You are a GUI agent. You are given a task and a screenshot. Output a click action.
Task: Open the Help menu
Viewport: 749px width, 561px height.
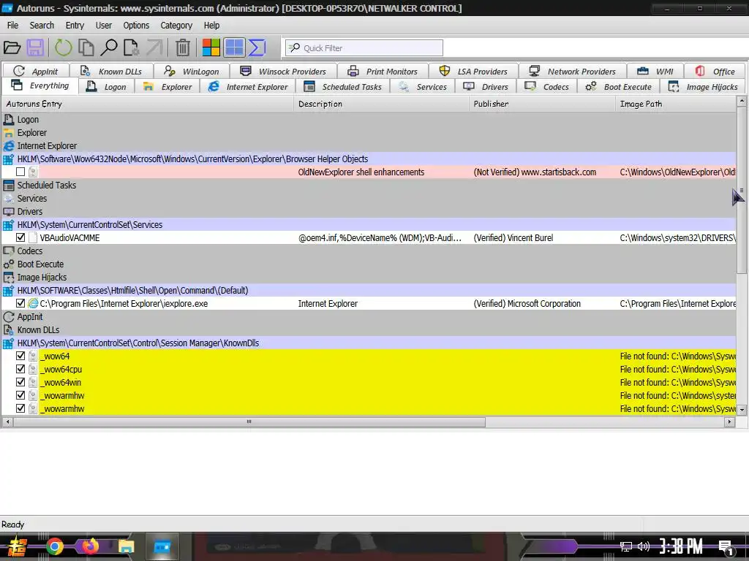point(211,26)
